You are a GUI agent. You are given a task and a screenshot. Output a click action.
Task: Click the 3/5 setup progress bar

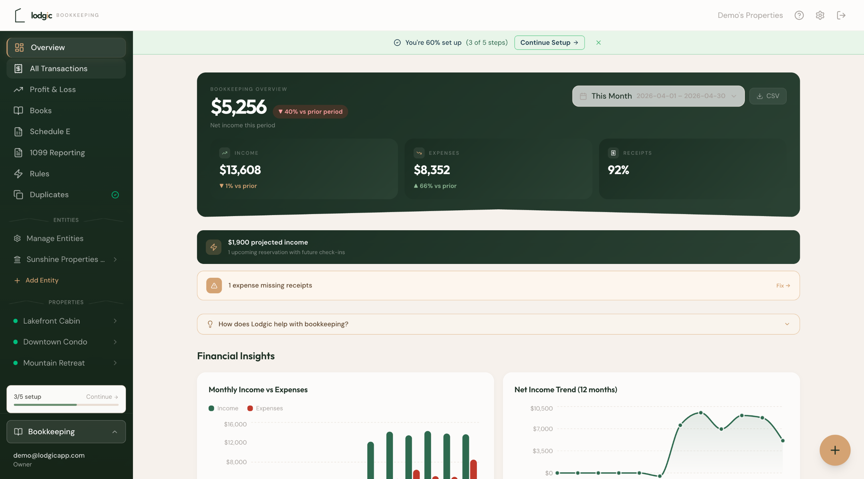tap(66, 405)
